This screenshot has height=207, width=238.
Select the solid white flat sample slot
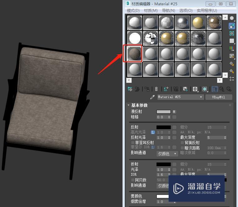click(x=135, y=38)
